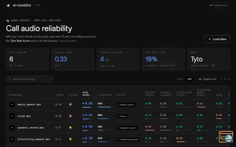Viewport: 236px width, 147px height.
Task: Play the noise.wav recording
Action: [x=12, y=116]
